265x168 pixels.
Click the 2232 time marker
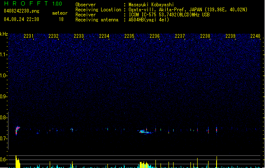coord(54,36)
